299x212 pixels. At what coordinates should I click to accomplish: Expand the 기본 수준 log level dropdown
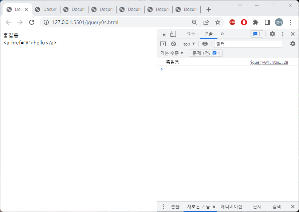172,53
